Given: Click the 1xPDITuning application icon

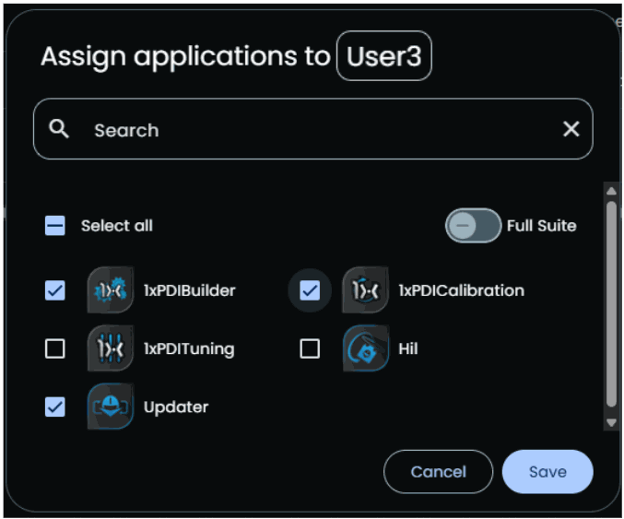Looking at the screenshot, I should (111, 348).
